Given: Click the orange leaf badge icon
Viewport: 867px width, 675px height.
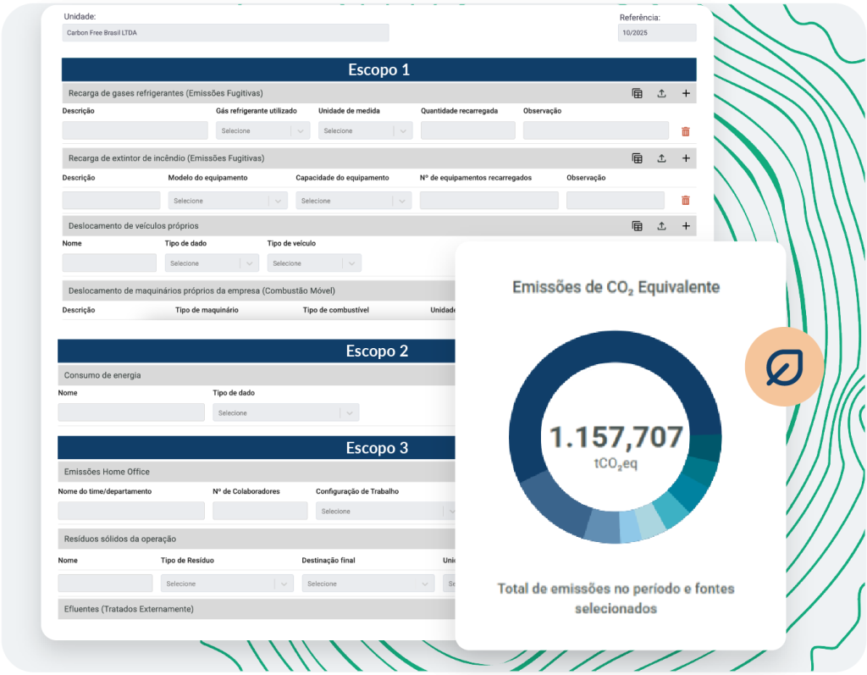Looking at the screenshot, I should (784, 367).
